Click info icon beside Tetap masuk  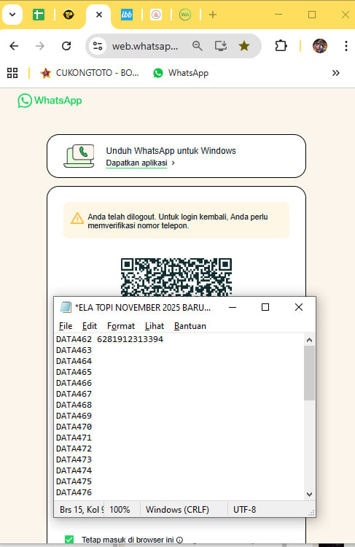pyautogui.click(x=179, y=540)
